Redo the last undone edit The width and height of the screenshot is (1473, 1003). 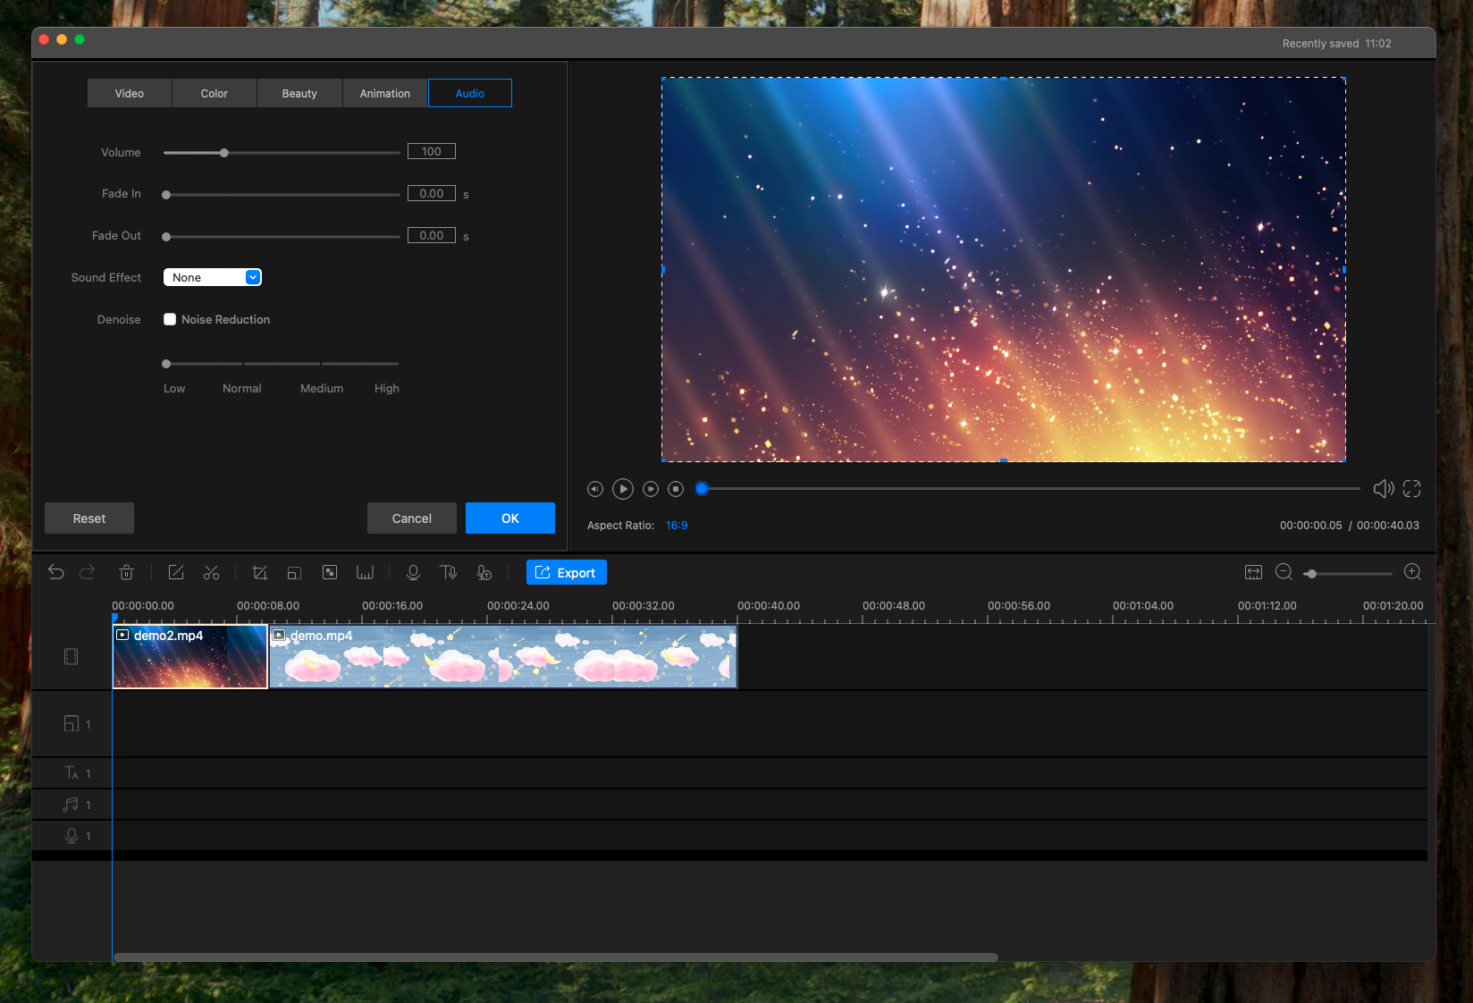87,572
